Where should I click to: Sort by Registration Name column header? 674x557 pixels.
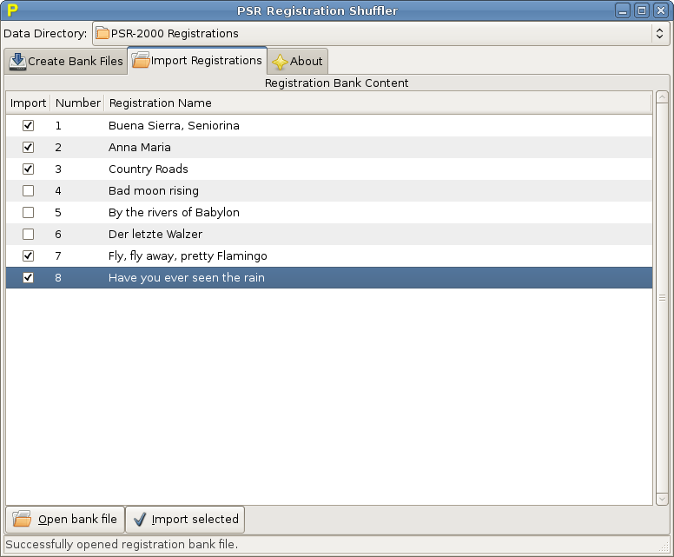(x=160, y=103)
